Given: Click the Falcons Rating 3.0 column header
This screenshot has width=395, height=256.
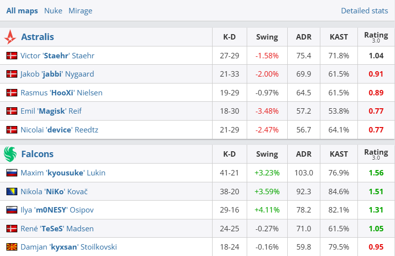Looking at the screenshot, I should coord(376,154).
